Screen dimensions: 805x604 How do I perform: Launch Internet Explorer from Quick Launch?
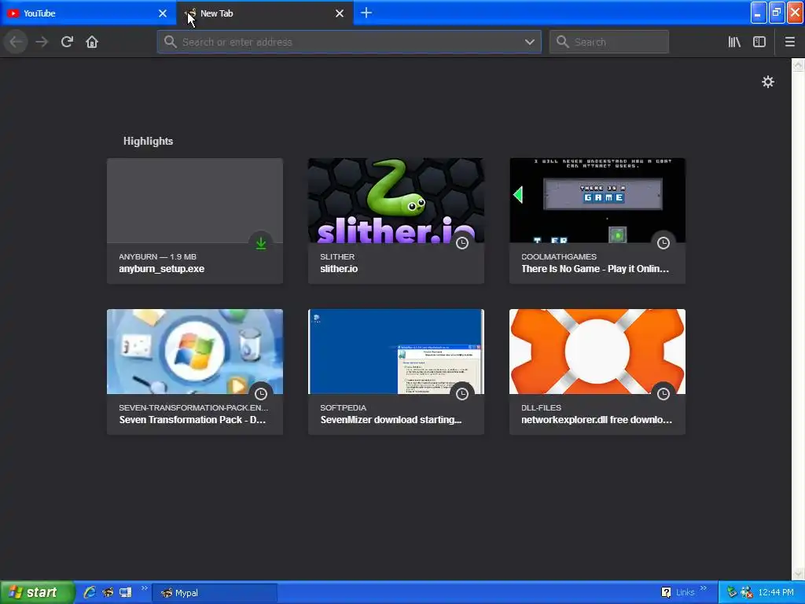pos(90,592)
